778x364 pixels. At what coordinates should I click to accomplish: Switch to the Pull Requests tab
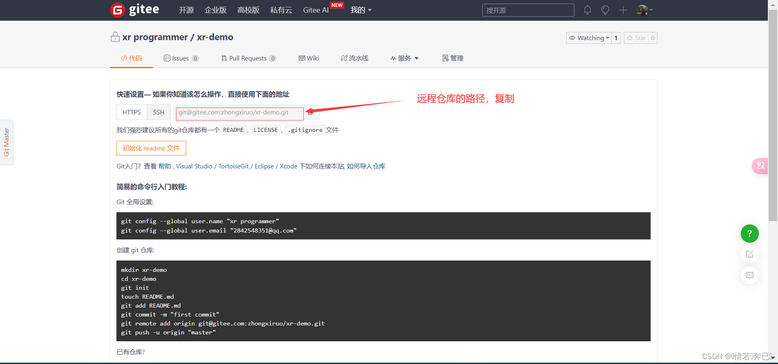249,58
